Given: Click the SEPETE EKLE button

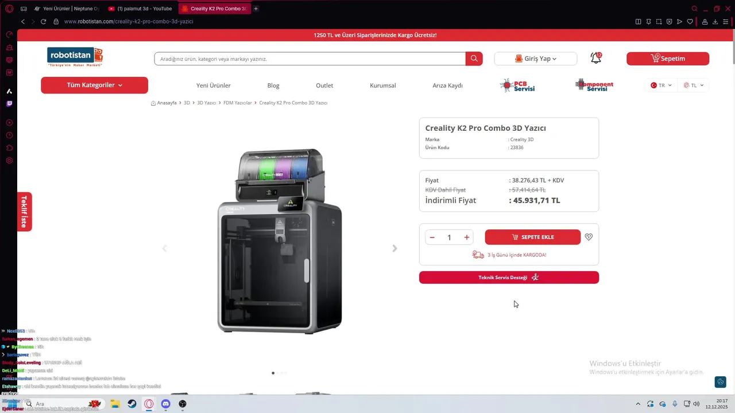Looking at the screenshot, I should tap(533, 237).
